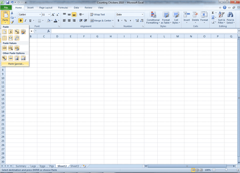Select column header G
Image resolution: width=240 pixels, height=173 pixels.
97,36
